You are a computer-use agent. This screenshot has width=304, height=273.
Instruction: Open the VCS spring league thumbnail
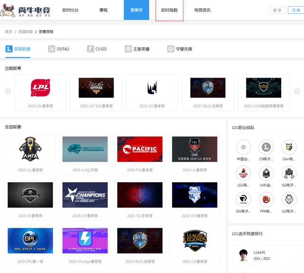tap(195, 195)
